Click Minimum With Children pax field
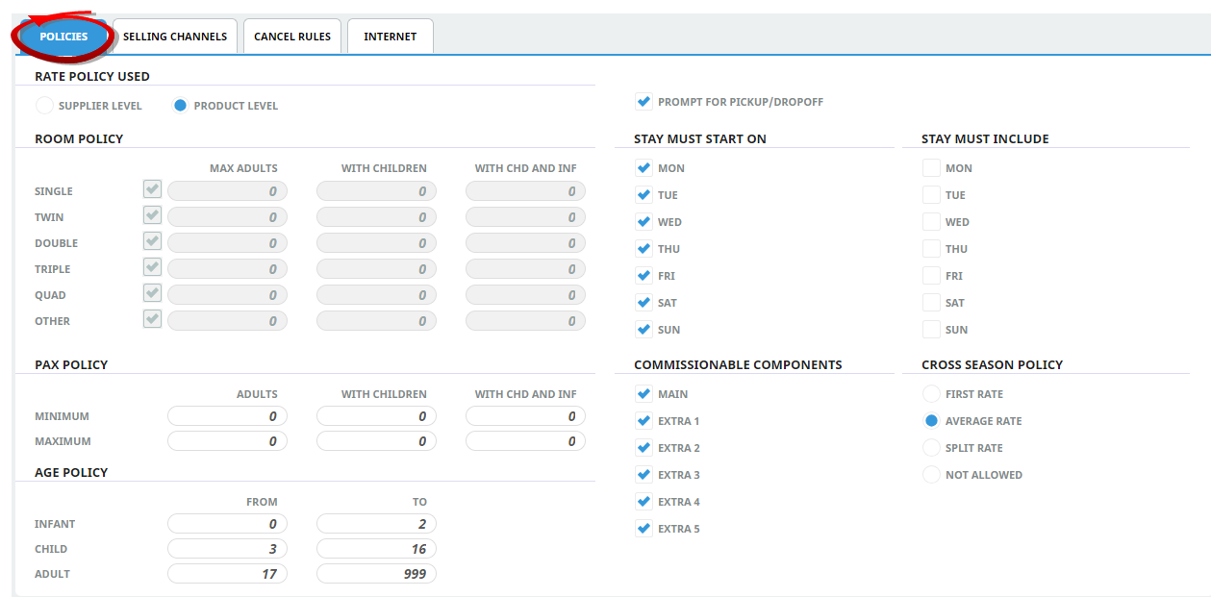This screenshot has width=1211, height=597. (x=376, y=416)
